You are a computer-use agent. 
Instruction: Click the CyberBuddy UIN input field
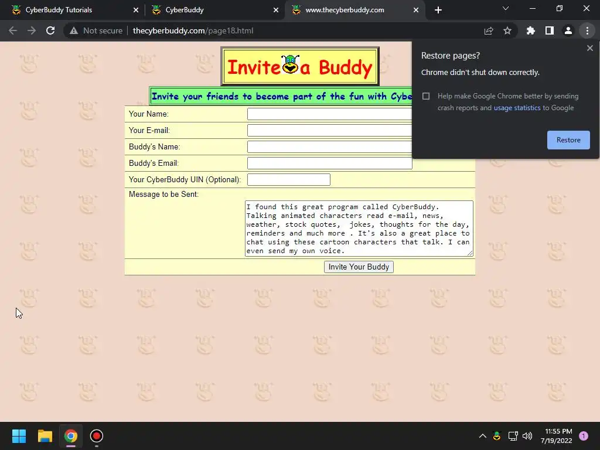[288, 179]
